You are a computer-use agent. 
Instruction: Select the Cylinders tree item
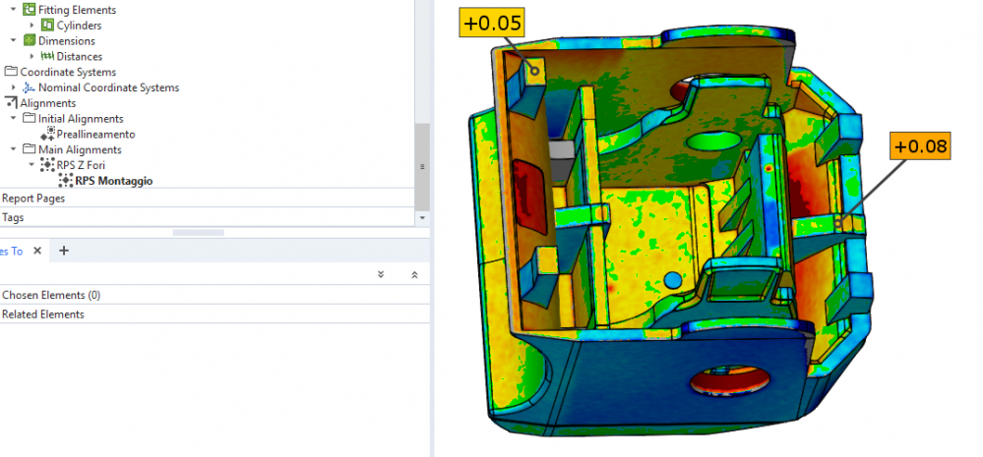pyautogui.click(x=79, y=25)
